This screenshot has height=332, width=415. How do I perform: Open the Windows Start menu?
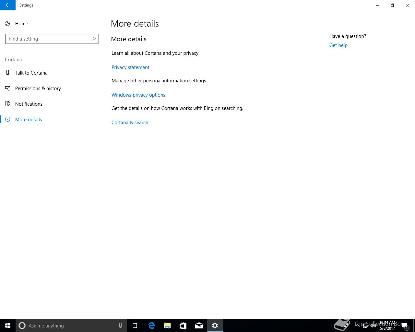point(8,326)
